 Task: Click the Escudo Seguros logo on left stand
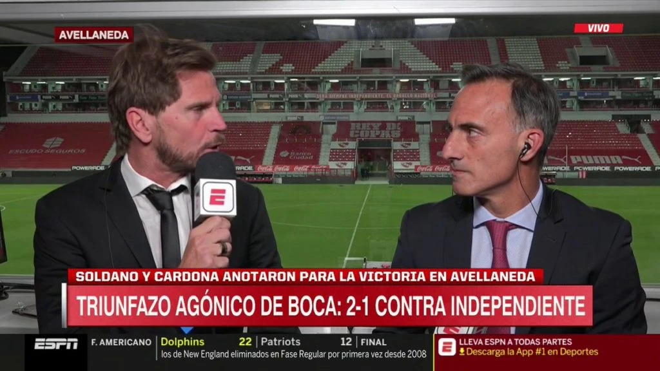[48, 146]
